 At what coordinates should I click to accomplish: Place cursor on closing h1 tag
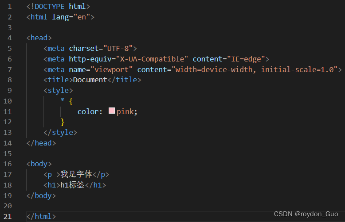95,185
